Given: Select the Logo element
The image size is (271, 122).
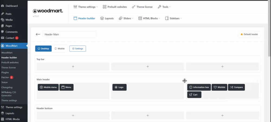Looking at the screenshot, I should (x=120, y=87).
